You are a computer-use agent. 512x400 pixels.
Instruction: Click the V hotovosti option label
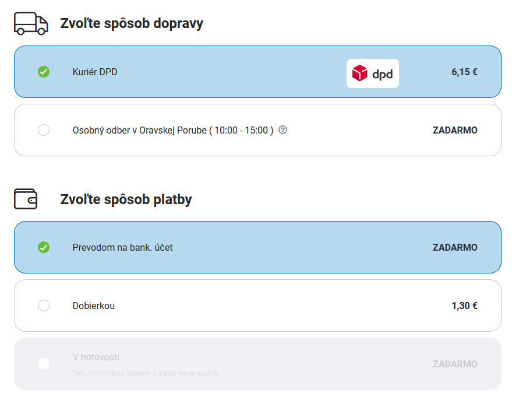[96, 357]
